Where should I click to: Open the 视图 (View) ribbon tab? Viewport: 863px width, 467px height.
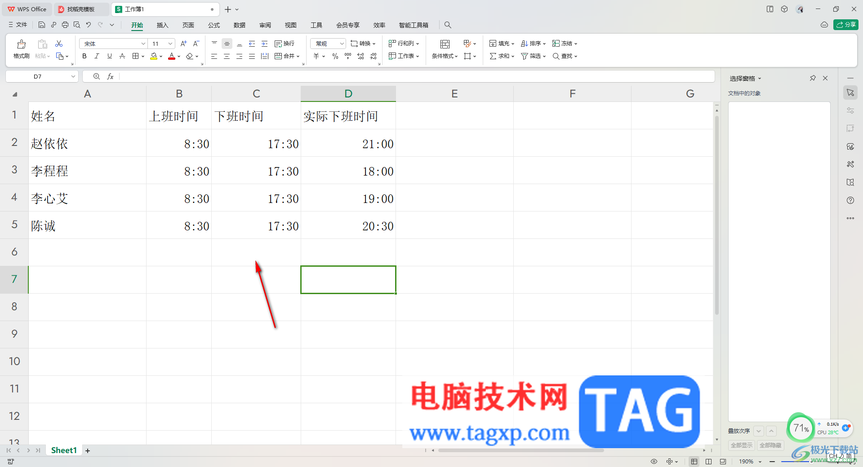pos(291,25)
